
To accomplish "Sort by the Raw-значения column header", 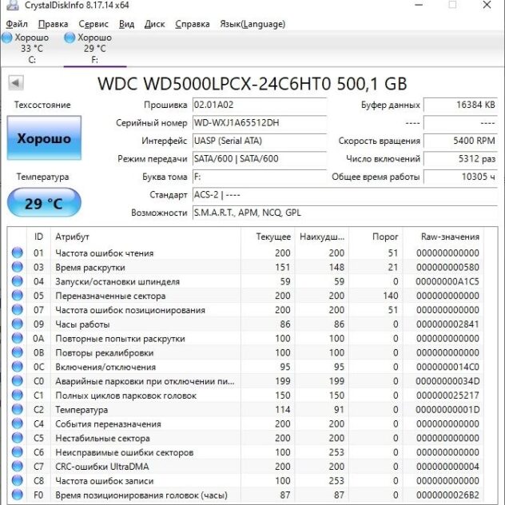I will click(x=450, y=237).
